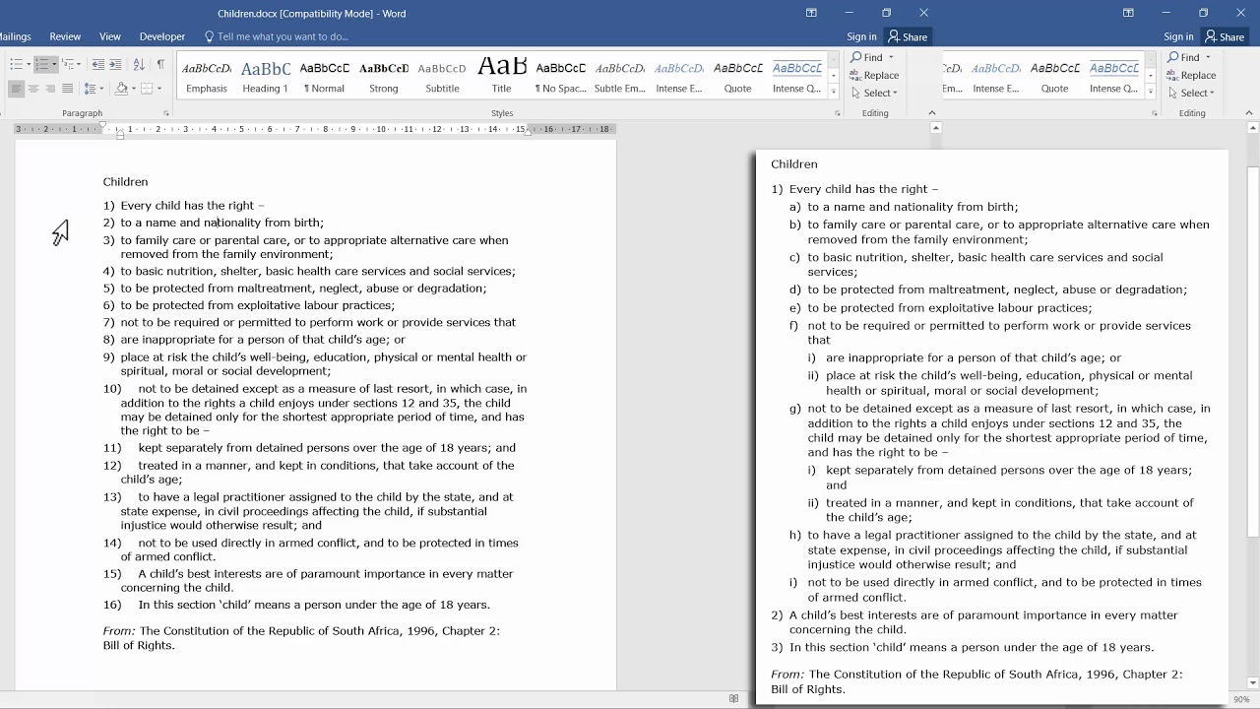Click Share on the right window
The width and height of the screenshot is (1260, 709).
1225,36
